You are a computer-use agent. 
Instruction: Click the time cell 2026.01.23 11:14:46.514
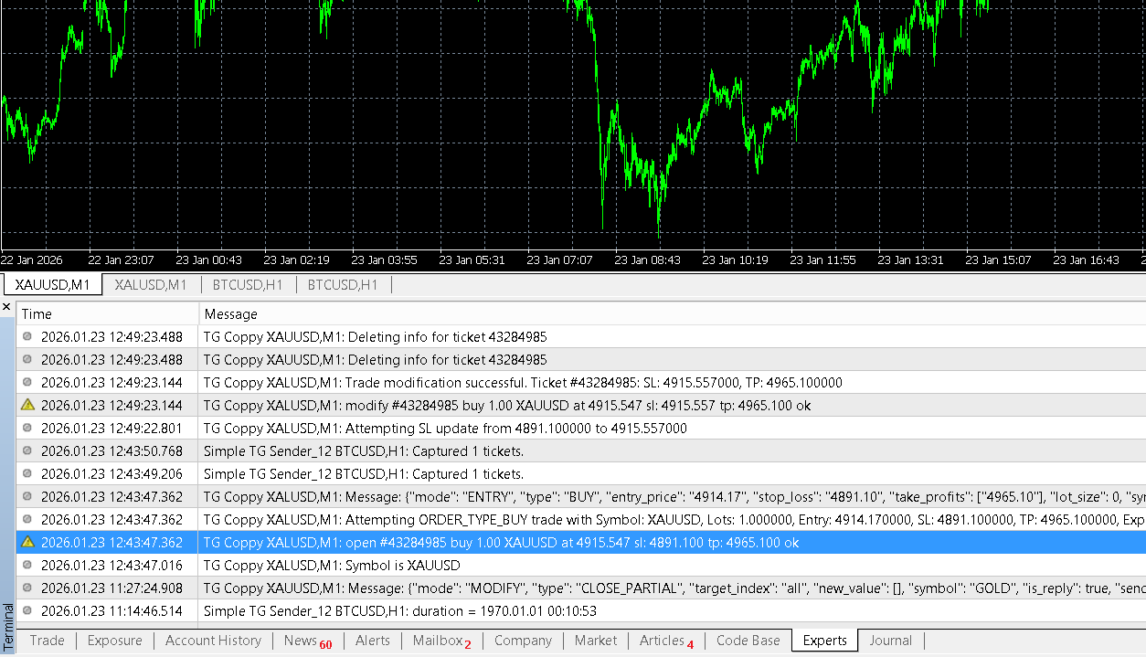click(111, 610)
